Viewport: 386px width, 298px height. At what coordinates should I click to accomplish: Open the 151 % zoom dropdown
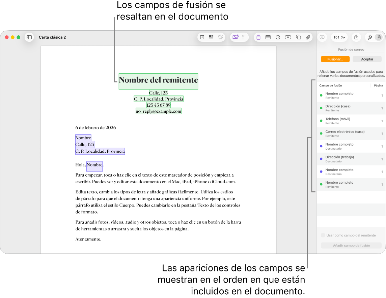click(339, 37)
